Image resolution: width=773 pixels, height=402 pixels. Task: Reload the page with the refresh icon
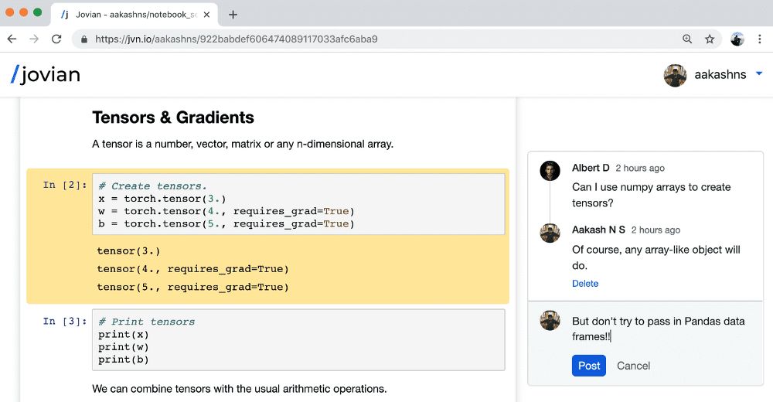point(56,39)
